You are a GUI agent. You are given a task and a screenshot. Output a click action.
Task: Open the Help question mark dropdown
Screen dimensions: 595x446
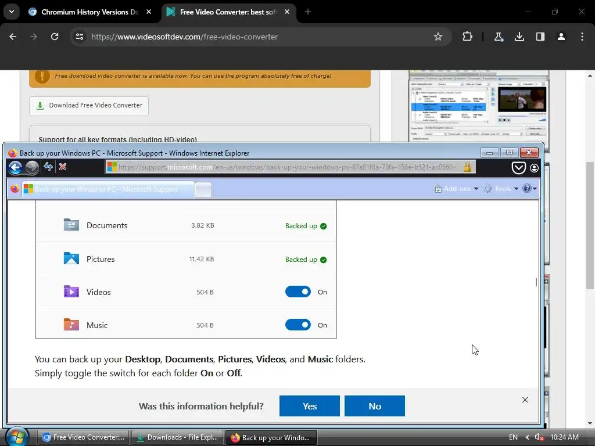coord(529,189)
